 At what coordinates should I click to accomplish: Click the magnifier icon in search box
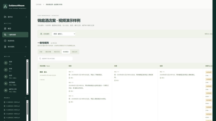coord(40,58)
